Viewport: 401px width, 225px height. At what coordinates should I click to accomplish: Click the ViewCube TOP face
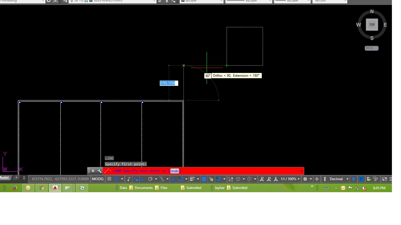(372, 25)
